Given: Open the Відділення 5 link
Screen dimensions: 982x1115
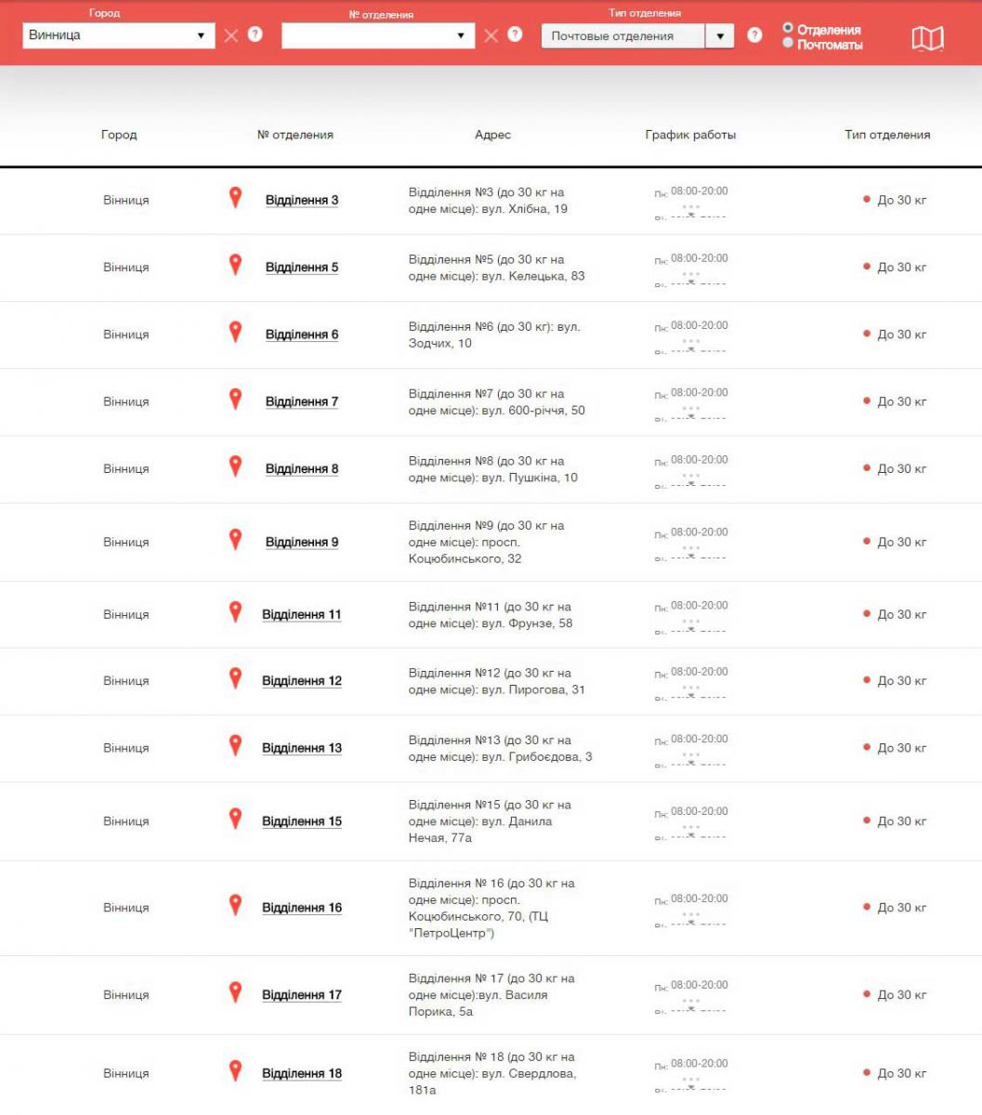Looking at the screenshot, I should [302, 268].
